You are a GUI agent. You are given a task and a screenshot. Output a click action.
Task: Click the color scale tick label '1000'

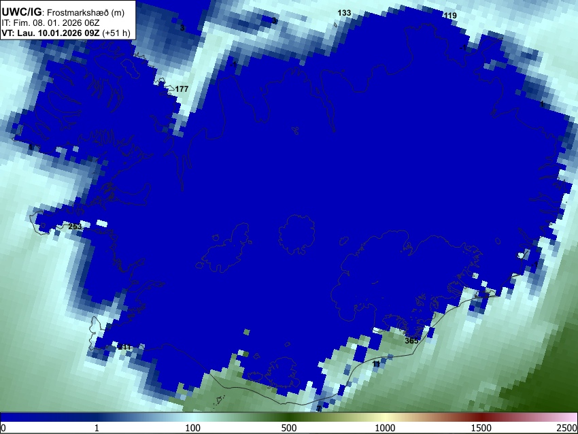click(385, 428)
